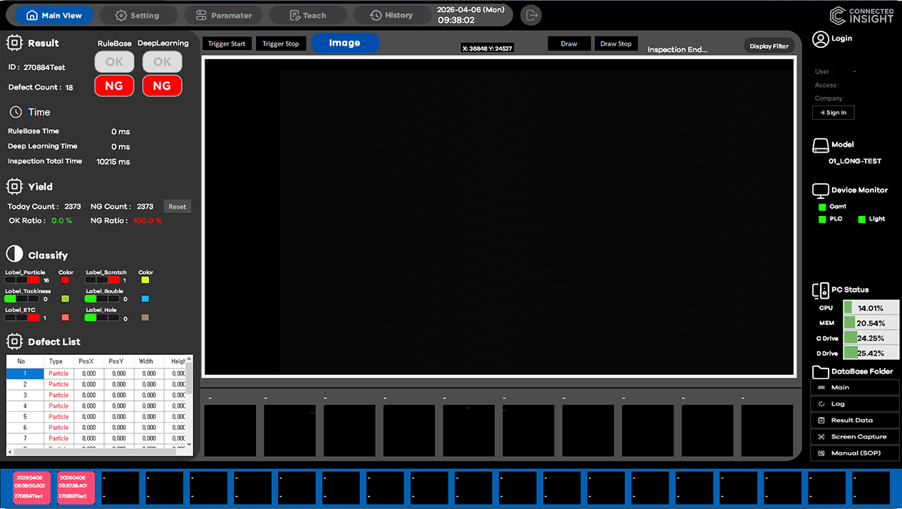Click the DeepLearning OK indicator
902x509 pixels.
click(x=162, y=62)
